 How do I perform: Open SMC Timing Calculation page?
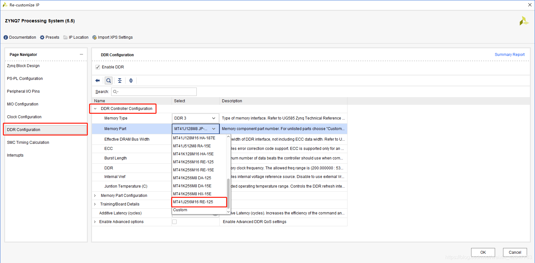coord(28,143)
